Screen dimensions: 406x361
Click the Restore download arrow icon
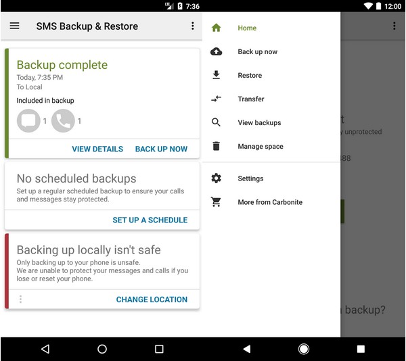click(217, 75)
